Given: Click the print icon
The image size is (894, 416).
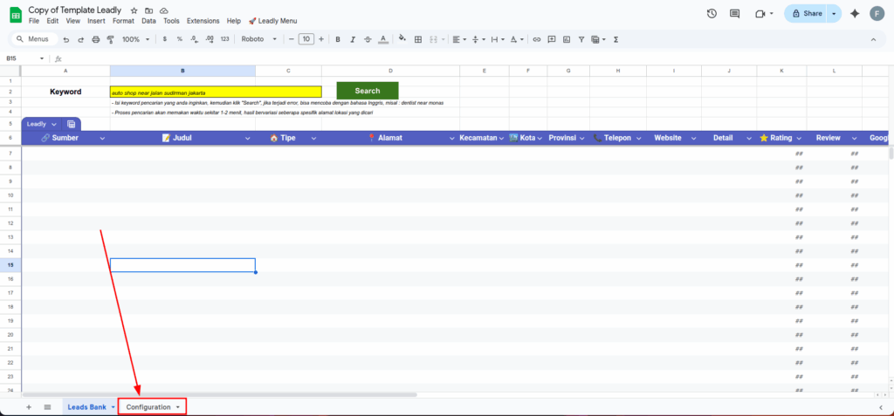Looking at the screenshot, I should pyautogui.click(x=95, y=39).
